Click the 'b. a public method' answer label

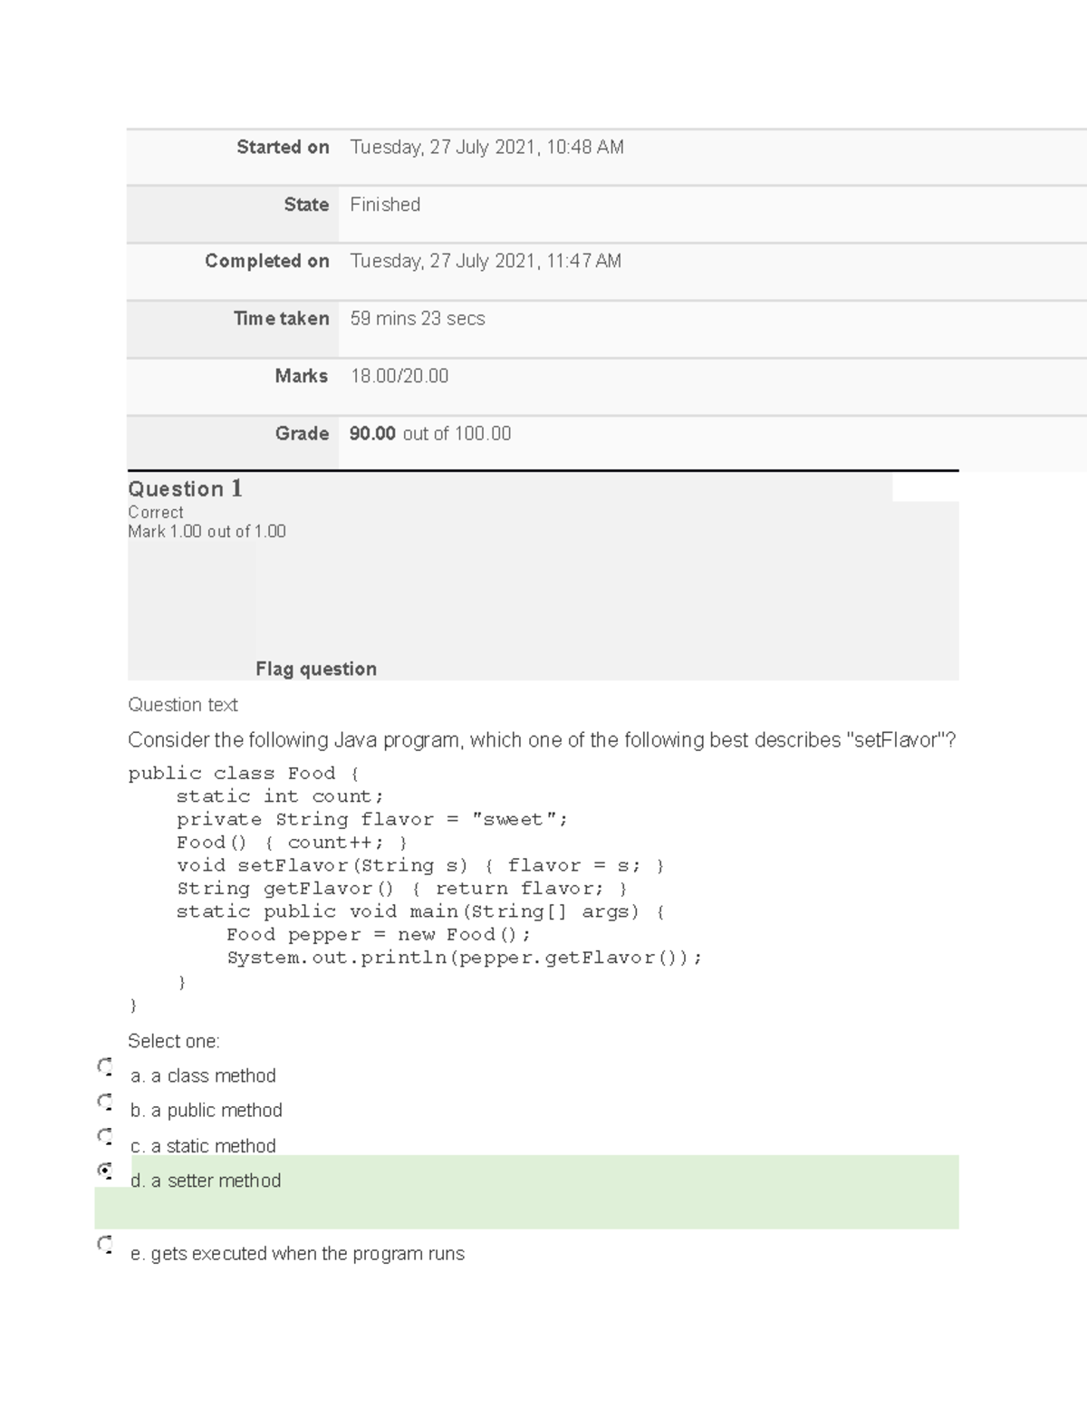coord(207,1111)
